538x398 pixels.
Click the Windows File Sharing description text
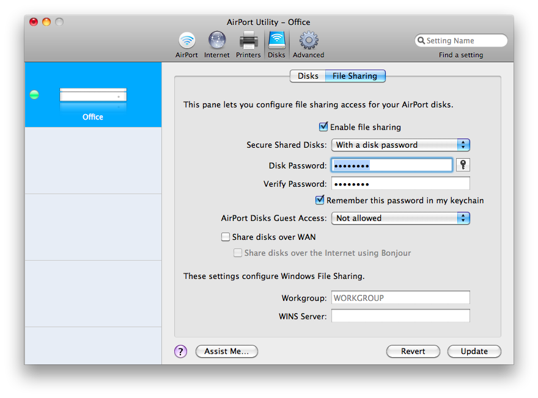point(274,276)
